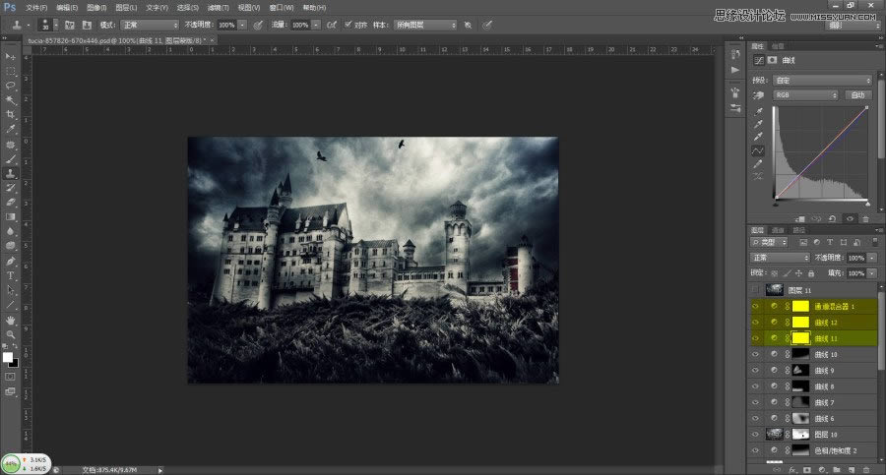Select the Crop tool

pyautogui.click(x=10, y=114)
